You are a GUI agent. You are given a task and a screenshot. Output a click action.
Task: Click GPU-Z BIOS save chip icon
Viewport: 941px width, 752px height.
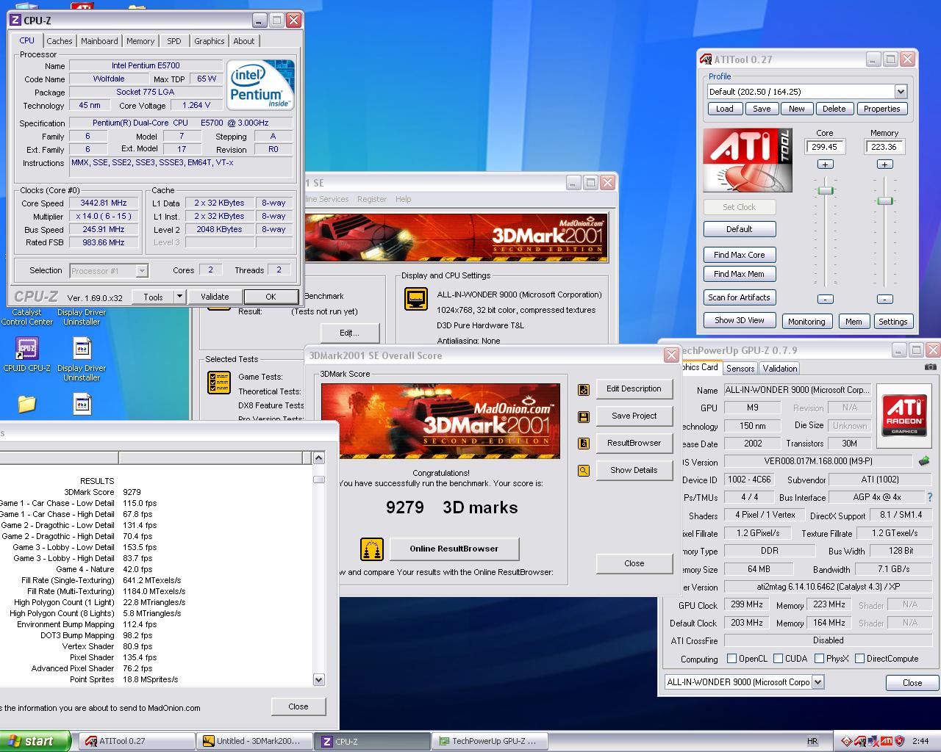point(924,461)
